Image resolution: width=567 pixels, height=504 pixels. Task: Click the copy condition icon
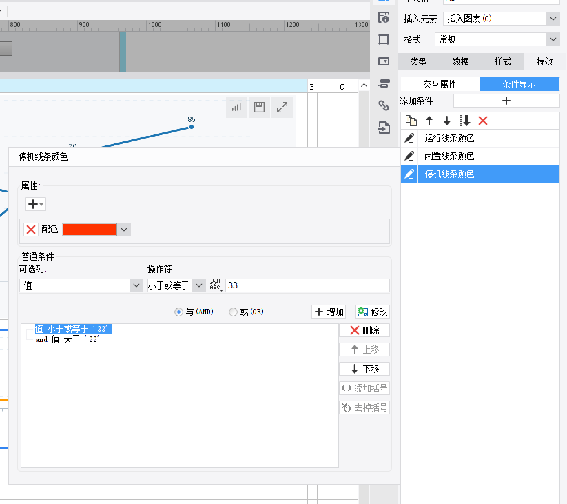click(x=411, y=121)
